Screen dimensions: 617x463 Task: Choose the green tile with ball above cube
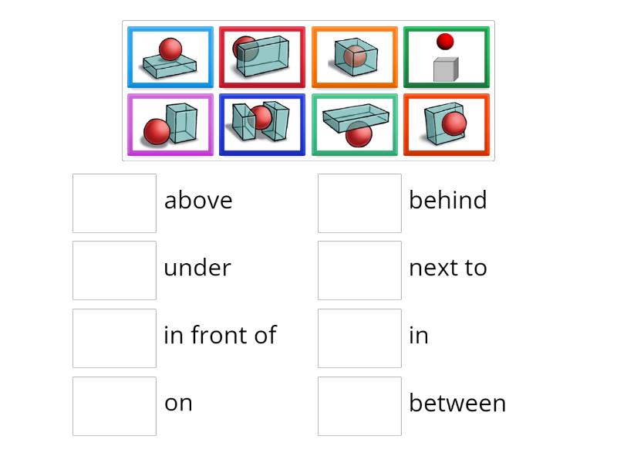tap(447, 58)
